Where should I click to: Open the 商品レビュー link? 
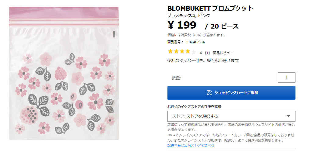223,53
